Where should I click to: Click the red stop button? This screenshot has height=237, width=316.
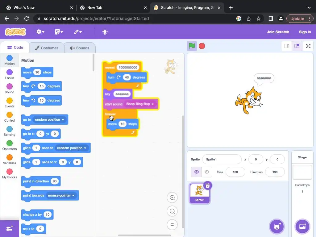[x=202, y=46]
